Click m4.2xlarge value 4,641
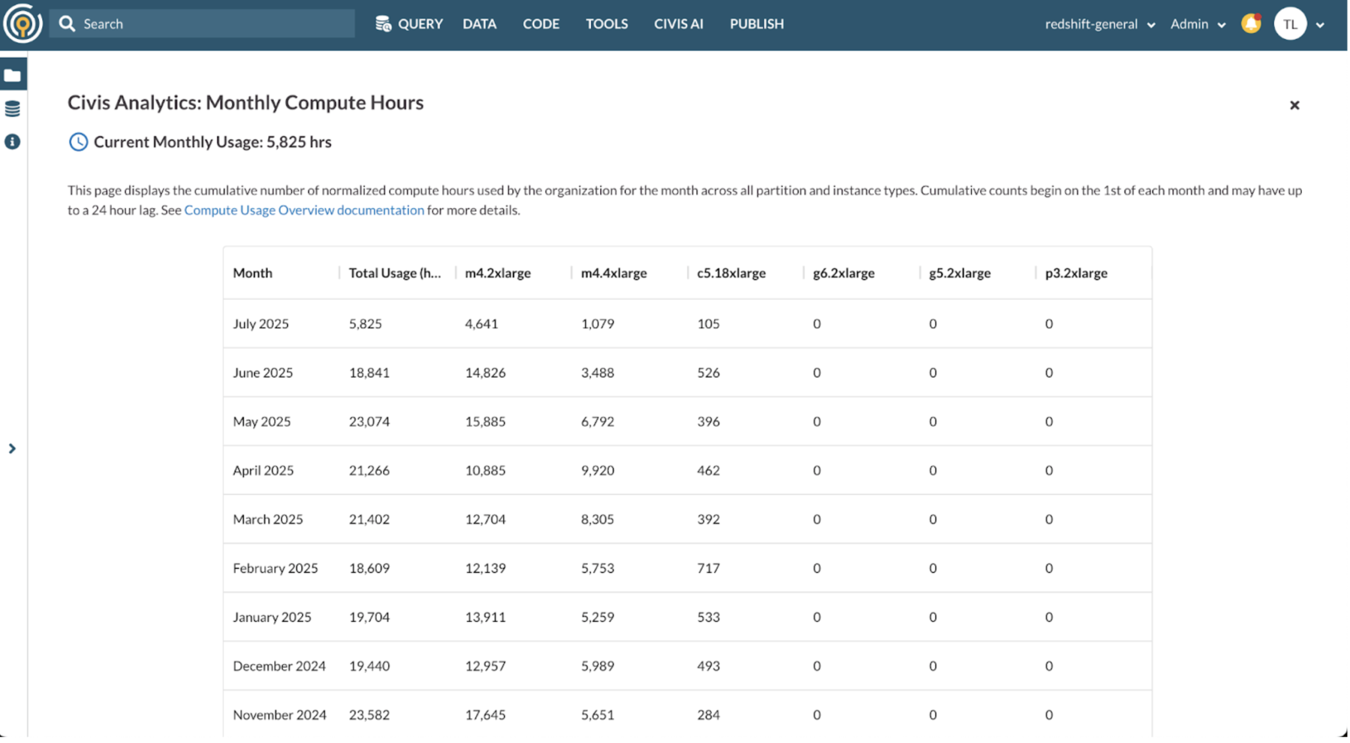 [481, 324]
